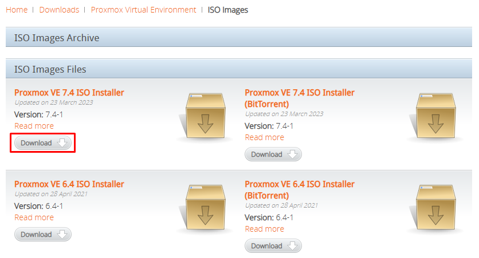Read more about Proxmox VE 6.4 ISO Installer
479x258 pixels.
coord(34,217)
